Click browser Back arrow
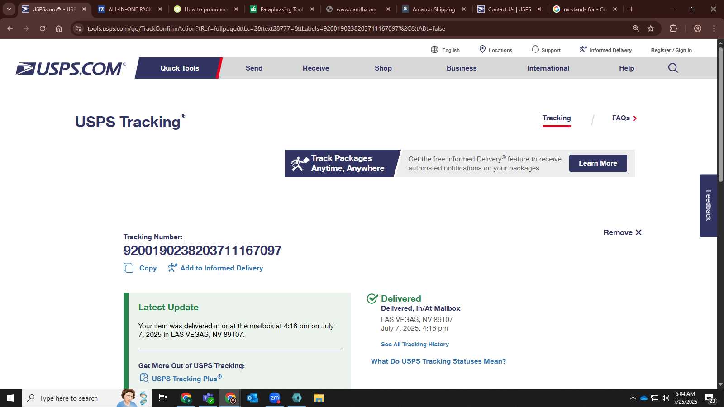The width and height of the screenshot is (724, 407). coord(10,28)
